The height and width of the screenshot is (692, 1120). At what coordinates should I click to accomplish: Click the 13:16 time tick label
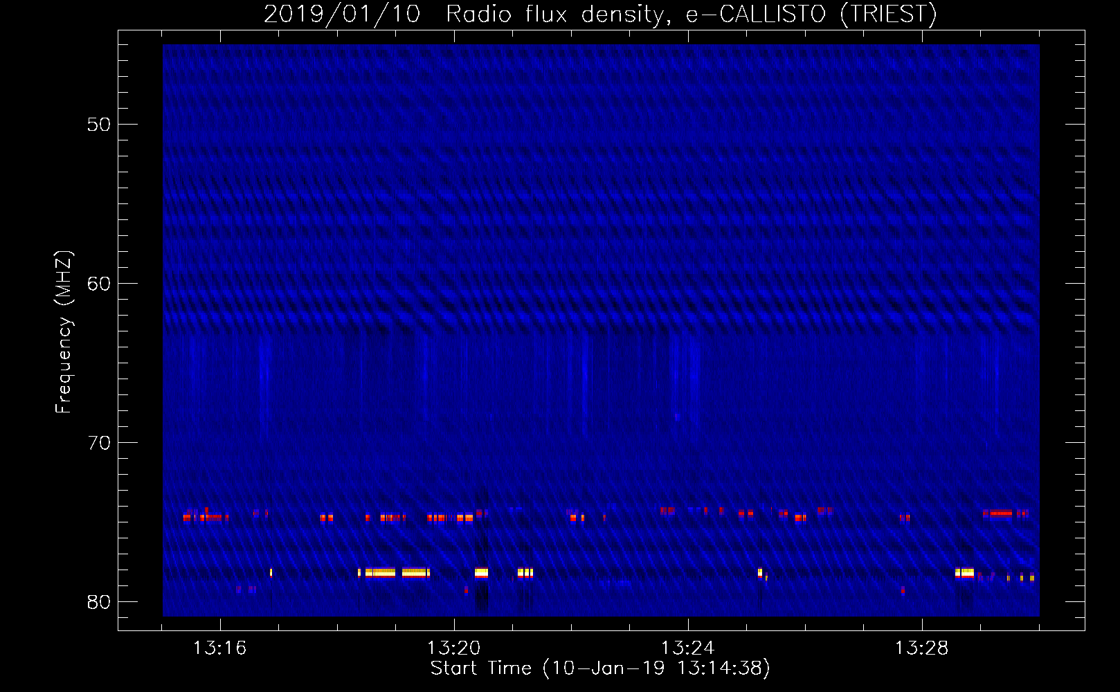coord(219,648)
